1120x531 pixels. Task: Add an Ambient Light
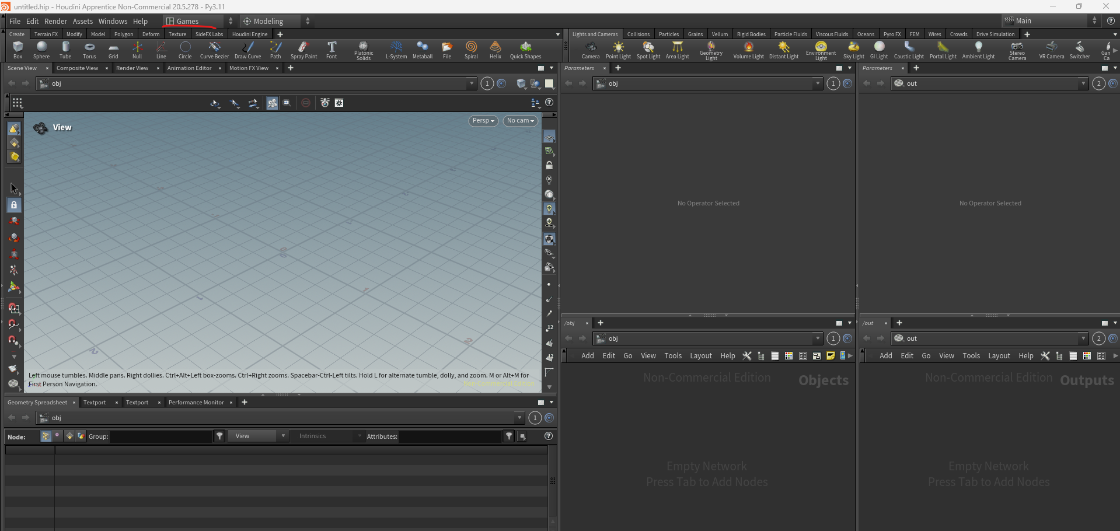point(979,50)
